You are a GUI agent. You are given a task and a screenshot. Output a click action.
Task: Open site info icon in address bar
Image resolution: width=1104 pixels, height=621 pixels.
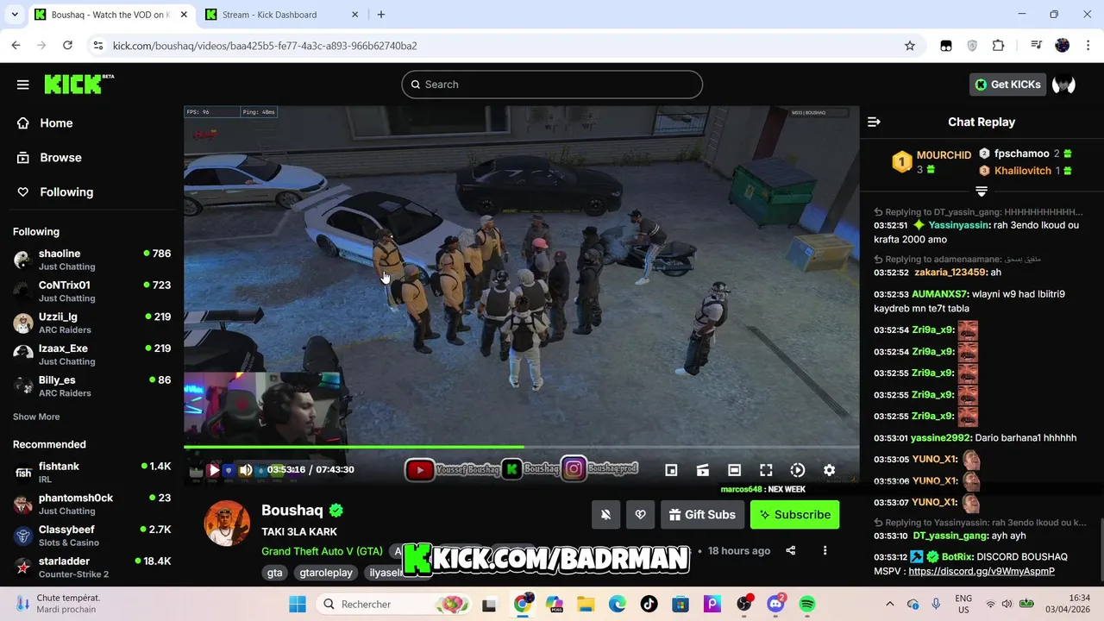point(98,46)
